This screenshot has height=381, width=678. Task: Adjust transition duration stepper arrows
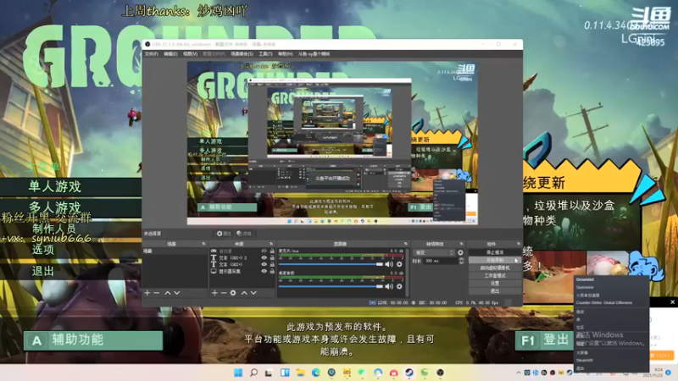pos(461,261)
